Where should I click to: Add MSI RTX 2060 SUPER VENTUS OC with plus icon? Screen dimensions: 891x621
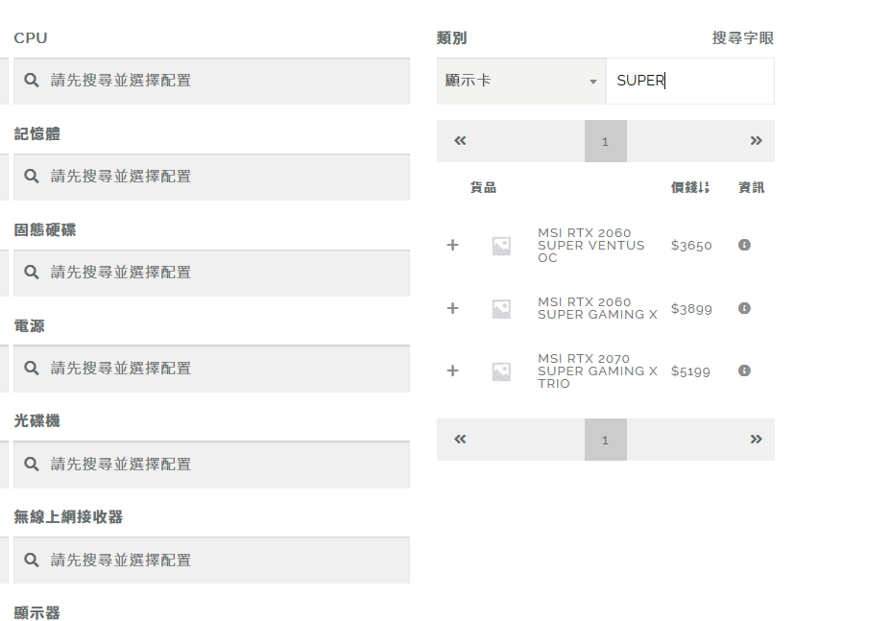coord(452,246)
